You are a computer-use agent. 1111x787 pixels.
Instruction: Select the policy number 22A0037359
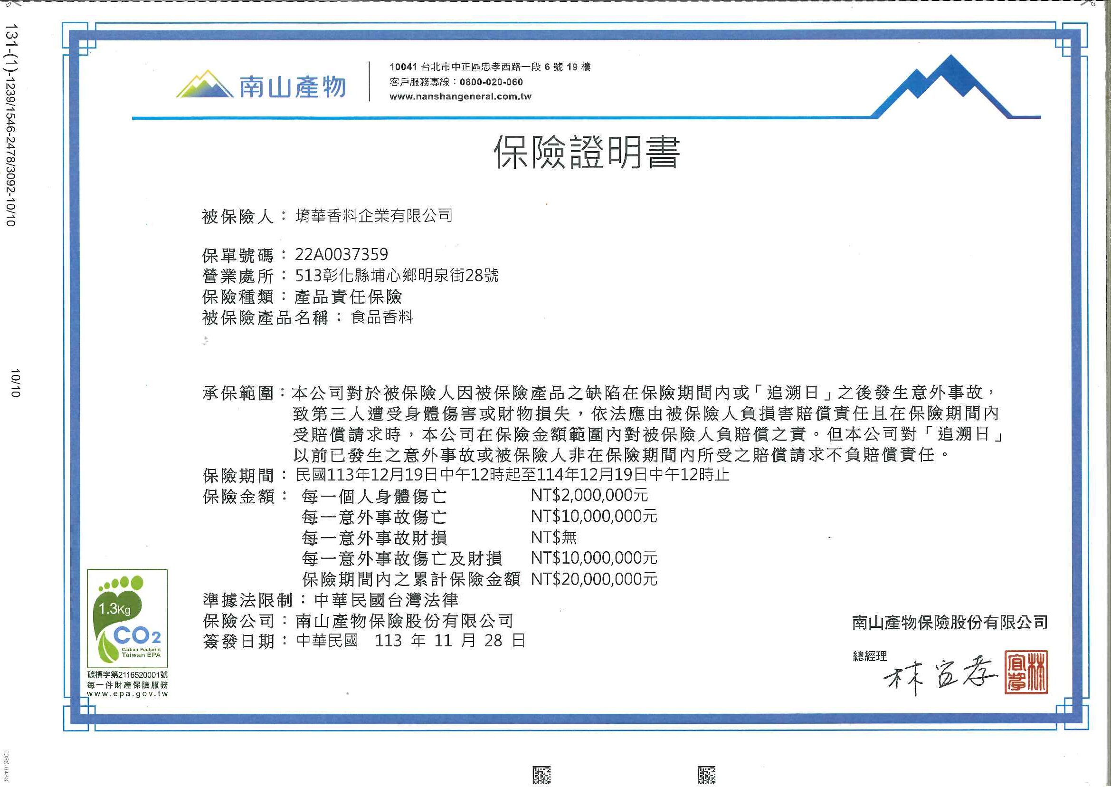point(342,254)
